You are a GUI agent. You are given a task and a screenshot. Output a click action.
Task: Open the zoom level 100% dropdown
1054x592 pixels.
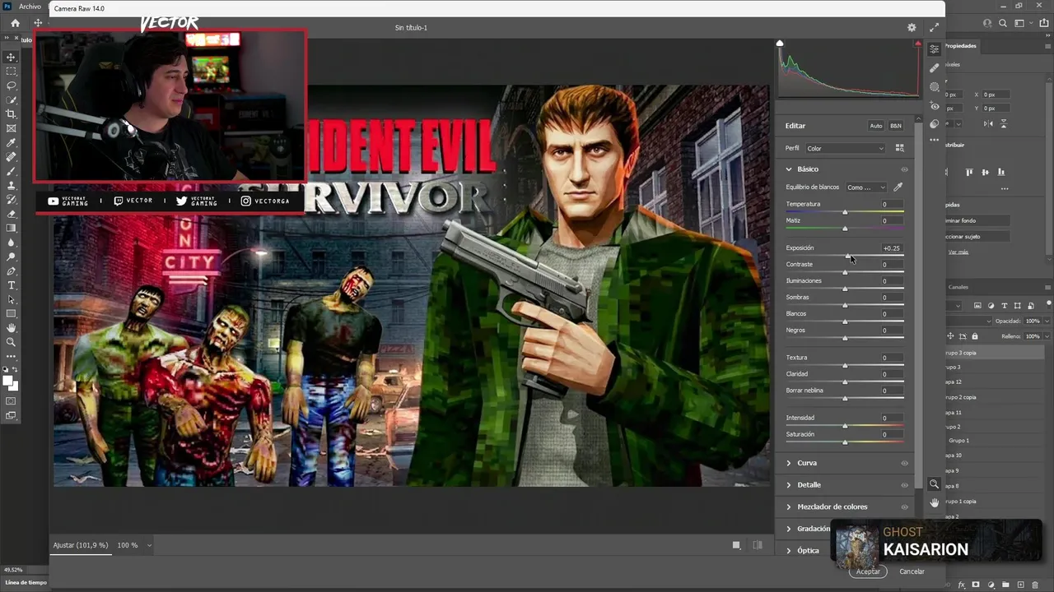click(134, 545)
